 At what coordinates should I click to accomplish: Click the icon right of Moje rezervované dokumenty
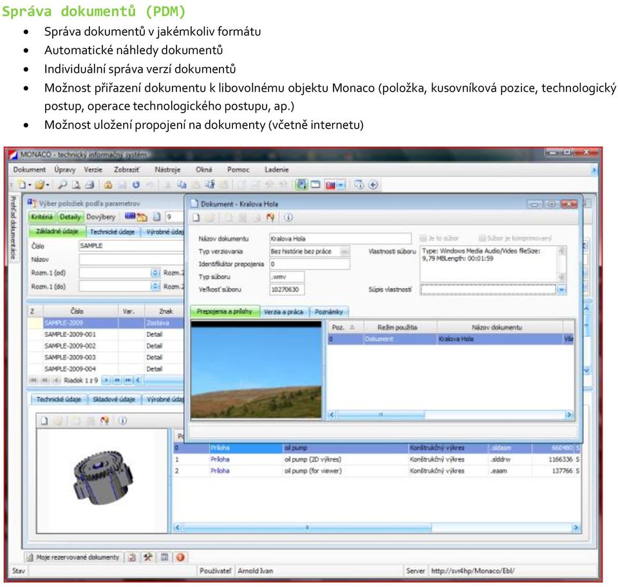click(132, 557)
